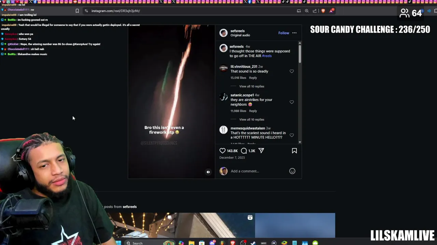
Task: Open satanic.scope1 commenter profile
Action: pos(242,95)
